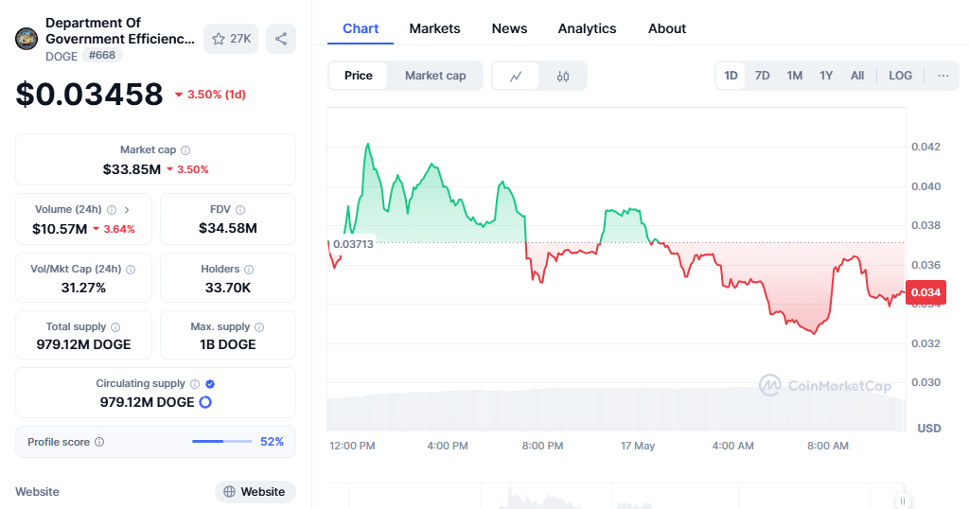Click the USD currency label
This screenshot has height=509, width=969.
[929, 428]
